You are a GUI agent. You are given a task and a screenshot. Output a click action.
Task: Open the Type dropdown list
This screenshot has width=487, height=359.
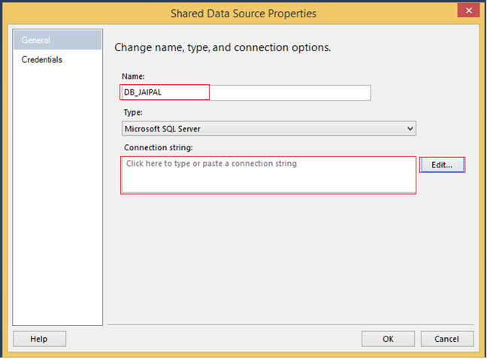(269, 128)
